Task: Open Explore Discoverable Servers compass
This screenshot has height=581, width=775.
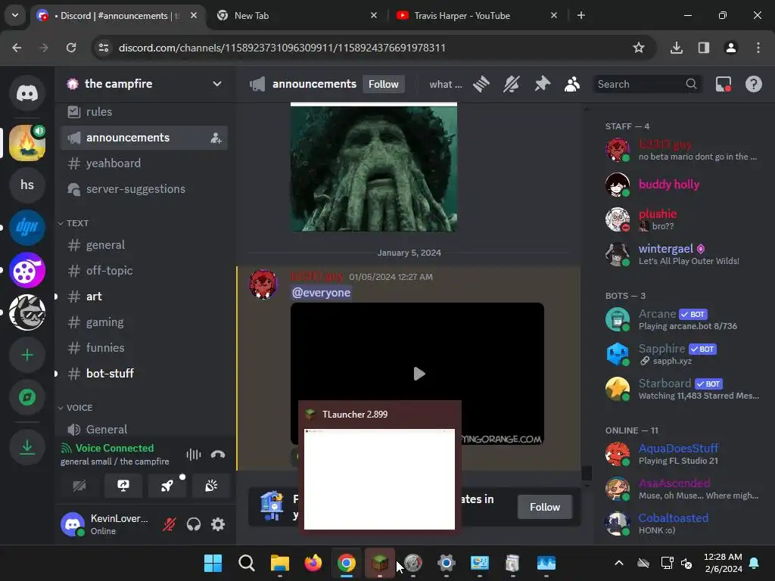Action: pos(27,397)
